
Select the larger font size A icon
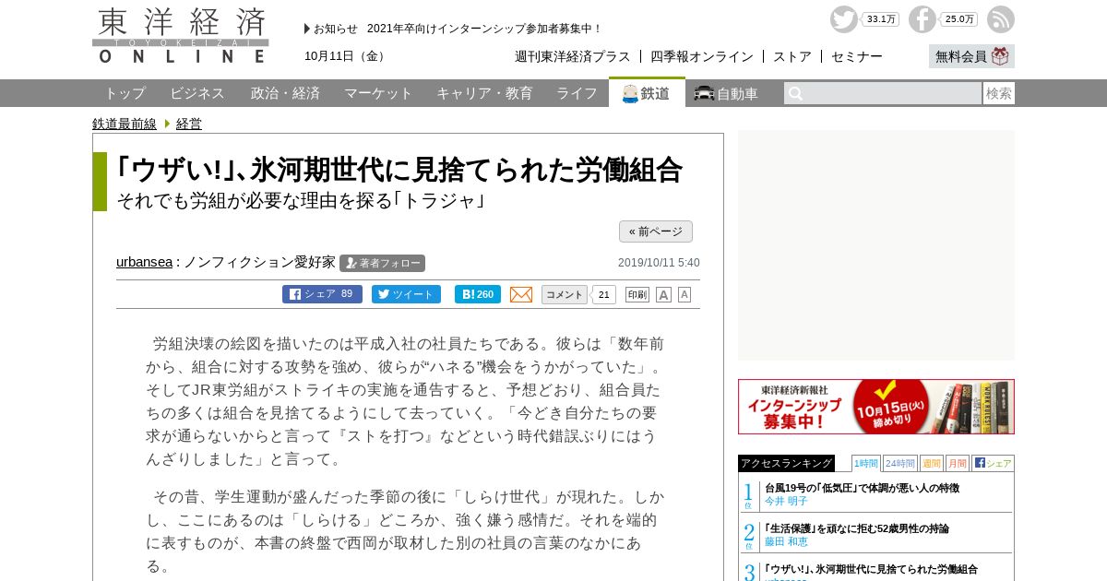click(663, 295)
